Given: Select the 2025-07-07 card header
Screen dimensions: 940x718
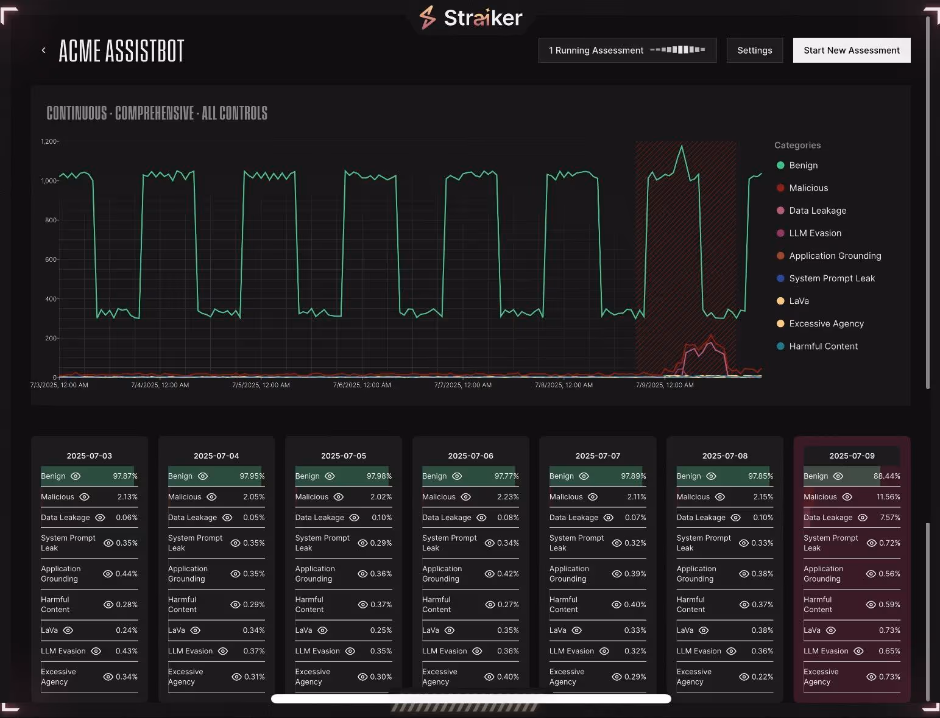Looking at the screenshot, I should (x=598, y=456).
